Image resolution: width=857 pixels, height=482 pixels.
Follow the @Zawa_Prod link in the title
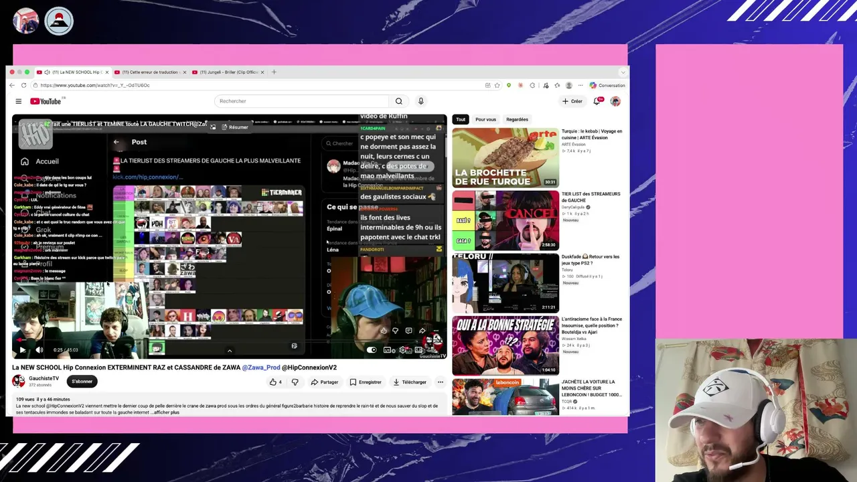click(x=261, y=368)
